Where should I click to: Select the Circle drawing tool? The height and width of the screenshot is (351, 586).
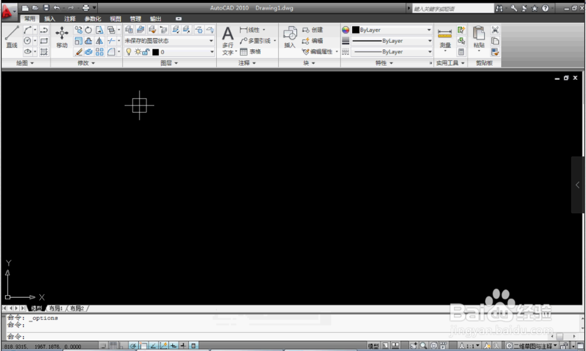click(x=28, y=41)
